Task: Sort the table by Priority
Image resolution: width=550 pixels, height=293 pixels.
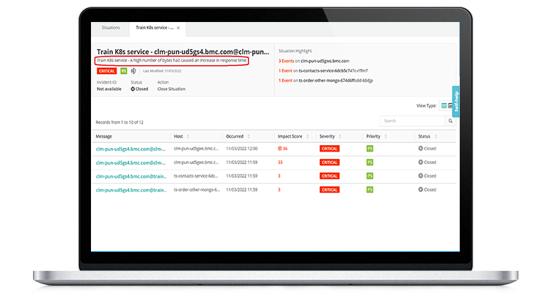Action: click(x=386, y=136)
